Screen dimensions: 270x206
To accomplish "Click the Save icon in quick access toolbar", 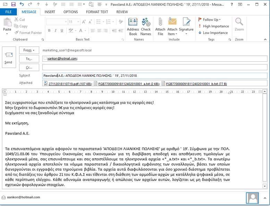I will pos(13,4).
